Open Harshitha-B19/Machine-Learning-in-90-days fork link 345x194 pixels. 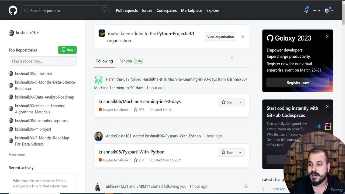pyautogui.click(x=180, y=79)
